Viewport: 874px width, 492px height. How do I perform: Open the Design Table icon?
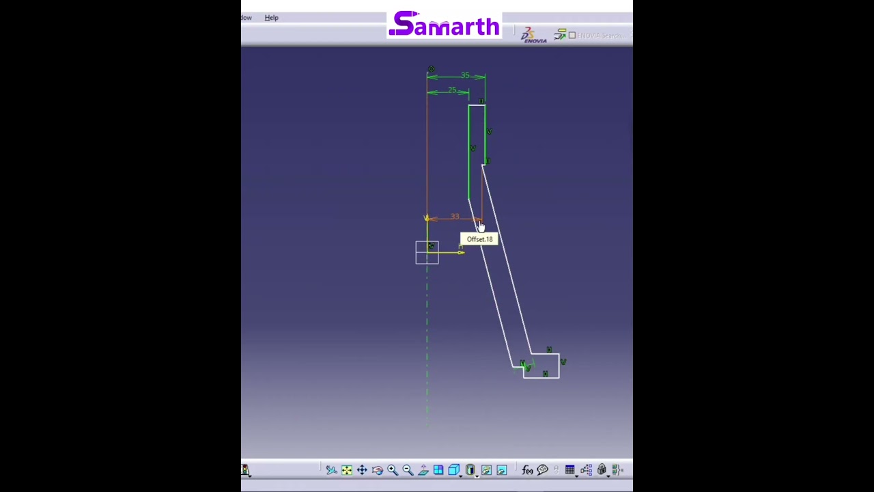point(569,469)
